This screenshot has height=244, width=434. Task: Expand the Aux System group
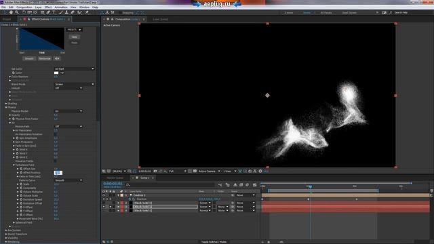6,230
